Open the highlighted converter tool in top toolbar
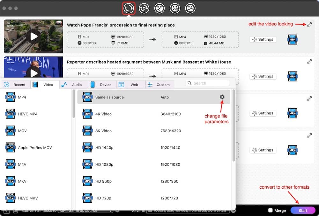319x216 pixels. tap(128, 8)
